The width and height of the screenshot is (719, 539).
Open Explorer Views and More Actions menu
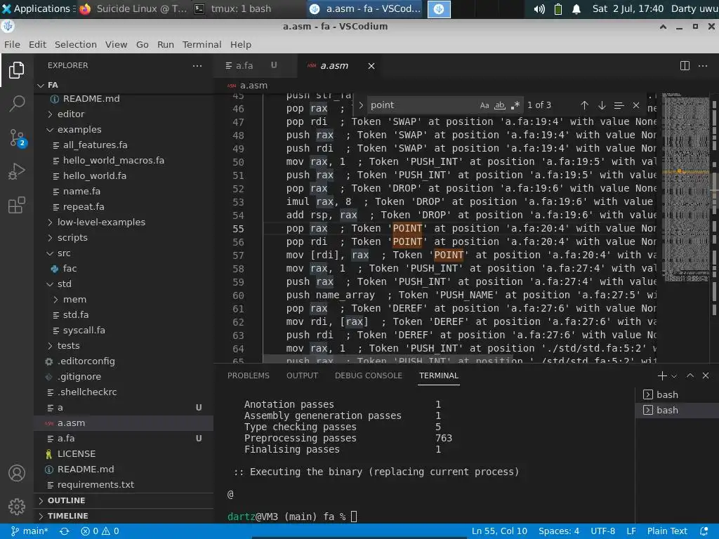point(197,65)
